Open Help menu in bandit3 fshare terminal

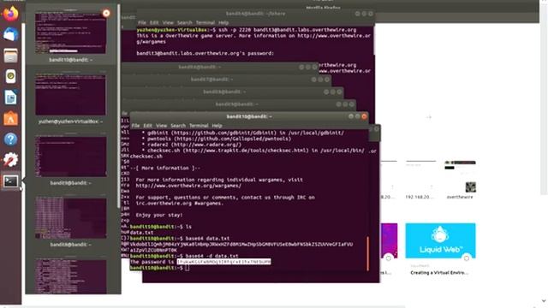pyautogui.click(x=223, y=22)
